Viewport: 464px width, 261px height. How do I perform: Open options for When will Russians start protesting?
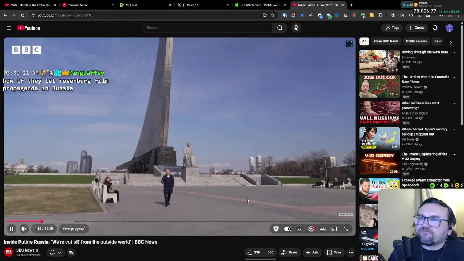coord(455,104)
